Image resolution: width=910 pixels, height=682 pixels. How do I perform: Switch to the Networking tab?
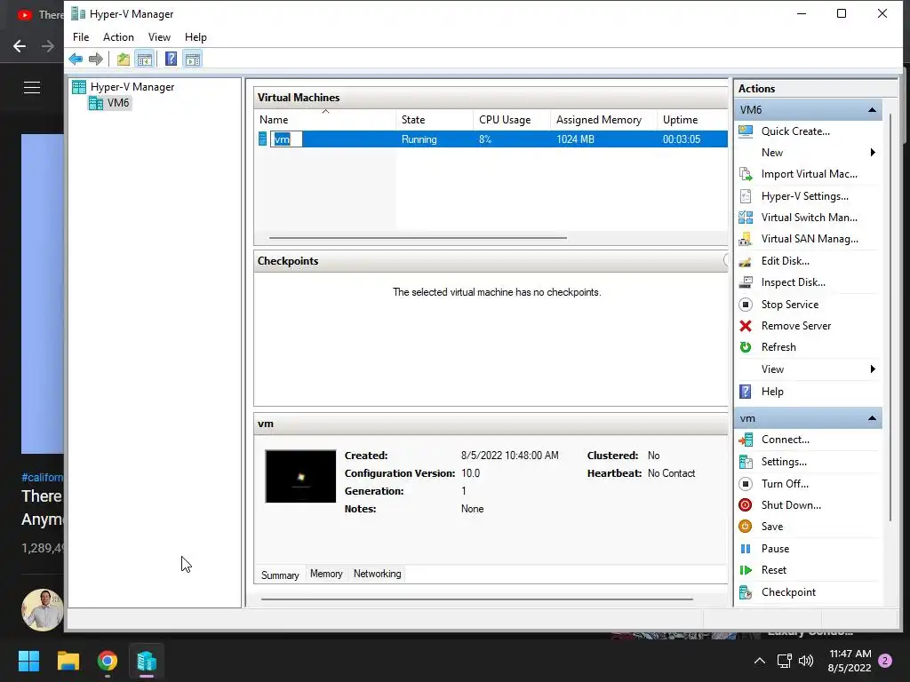pyautogui.click(x=377, y=574)
